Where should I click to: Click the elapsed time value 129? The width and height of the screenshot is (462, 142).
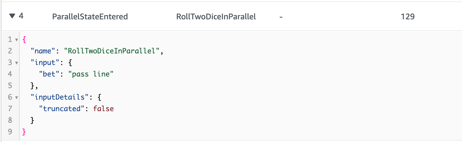pyautogui.click(x=408, y=17)
